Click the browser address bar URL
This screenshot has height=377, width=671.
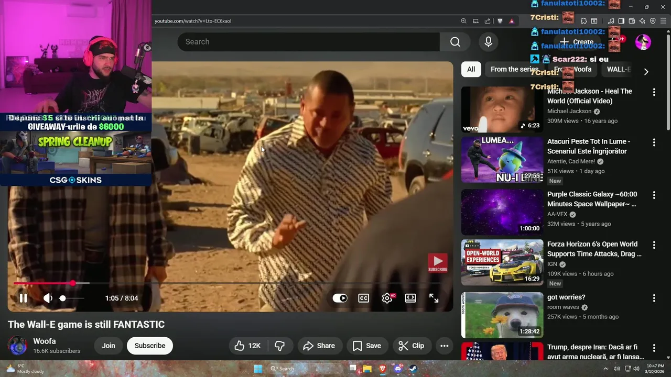point(193,21)
